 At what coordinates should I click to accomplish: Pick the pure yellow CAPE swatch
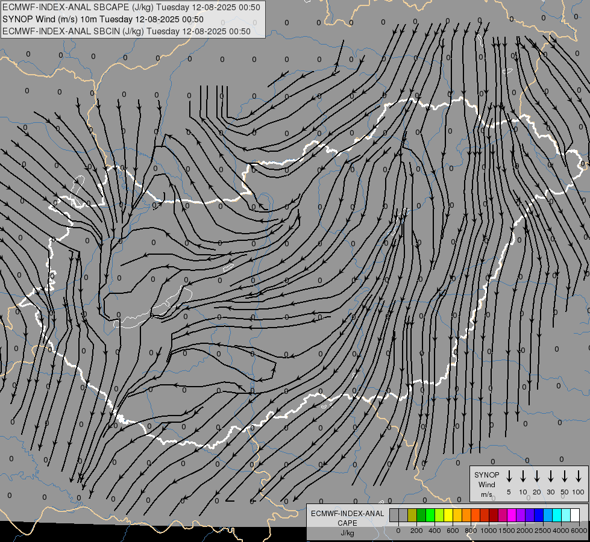448,515
